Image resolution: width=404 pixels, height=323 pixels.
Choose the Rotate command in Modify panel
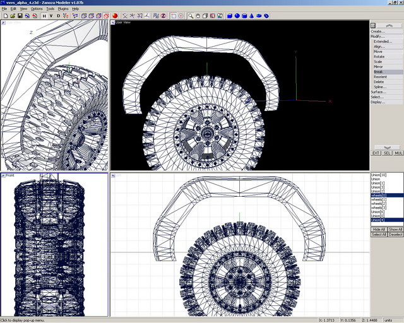tap(379, 57)
